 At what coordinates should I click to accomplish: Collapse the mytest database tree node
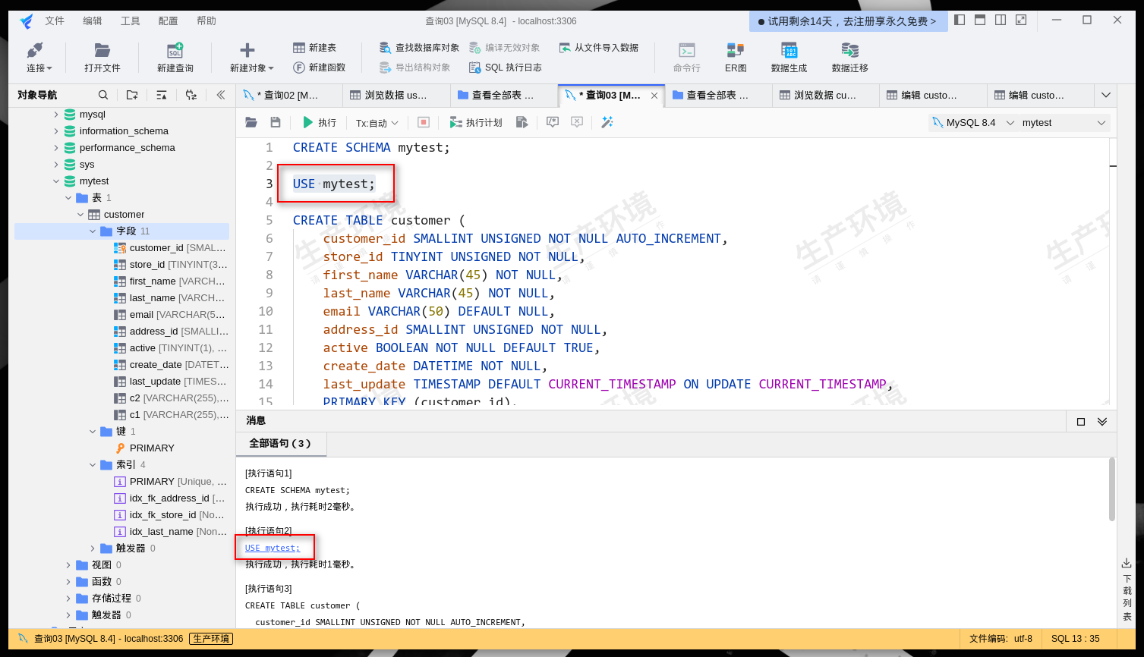56,181
